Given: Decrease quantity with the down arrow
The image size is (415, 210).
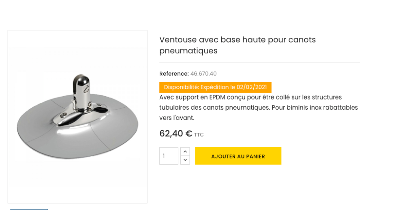Looking at the screenshot, I should (185, 160).
